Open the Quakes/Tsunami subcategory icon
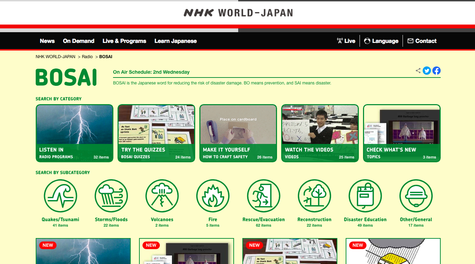The width and height of the screenshot is (475, 264). pyautogui.click(x=60, y=196)
